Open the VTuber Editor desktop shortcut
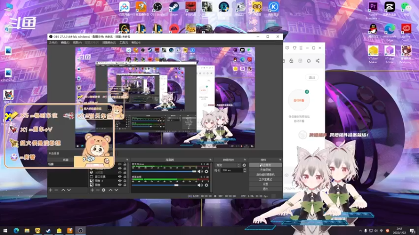Image resolution: width=419 pixels, height=235 pixels. (x=390, y=54)
